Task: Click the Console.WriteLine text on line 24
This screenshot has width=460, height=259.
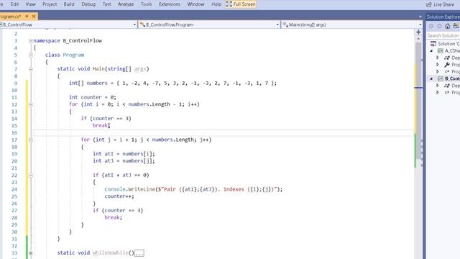Action: point(129,189)
